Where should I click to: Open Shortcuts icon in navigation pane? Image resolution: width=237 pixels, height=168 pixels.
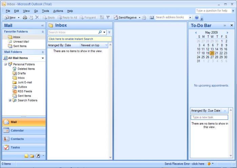[38, 156]
